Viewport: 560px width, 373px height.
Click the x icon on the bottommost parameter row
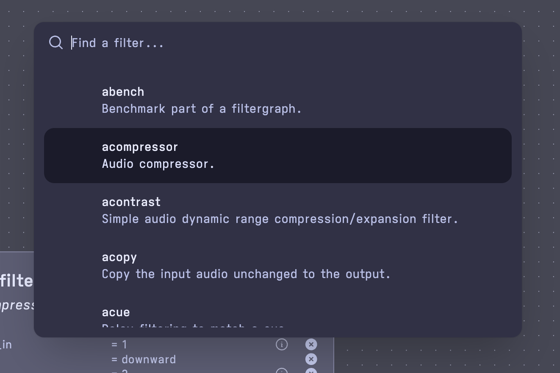click(311, 371)
